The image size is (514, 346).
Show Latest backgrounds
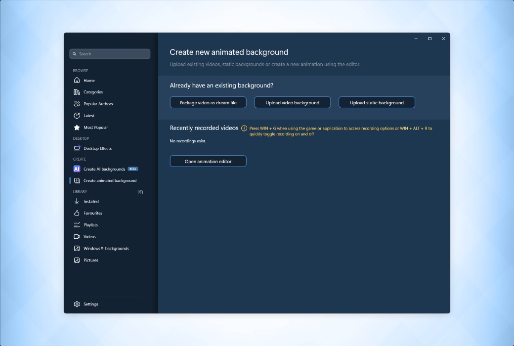tap(89, 116)
